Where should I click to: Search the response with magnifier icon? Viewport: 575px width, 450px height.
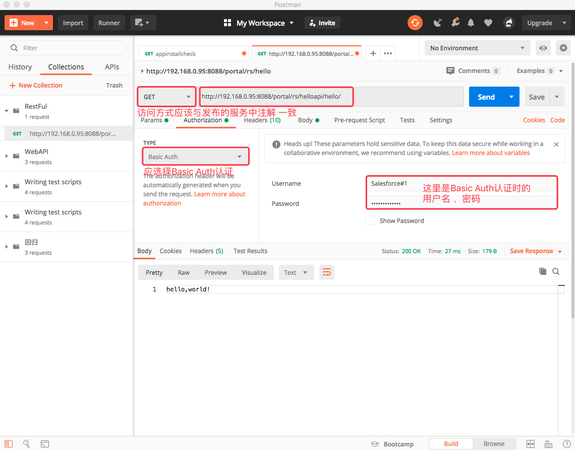[556, 271]
